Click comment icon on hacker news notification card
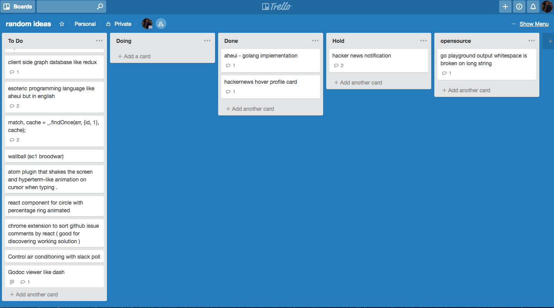 pyautogui.click(x=336, y=66)
